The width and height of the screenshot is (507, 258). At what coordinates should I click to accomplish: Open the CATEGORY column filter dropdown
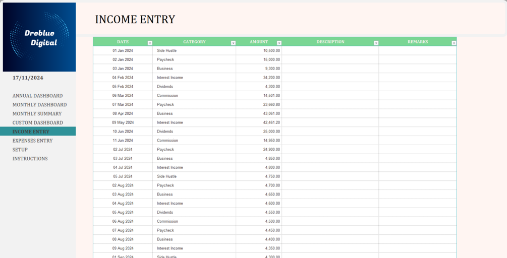(233, 43)
